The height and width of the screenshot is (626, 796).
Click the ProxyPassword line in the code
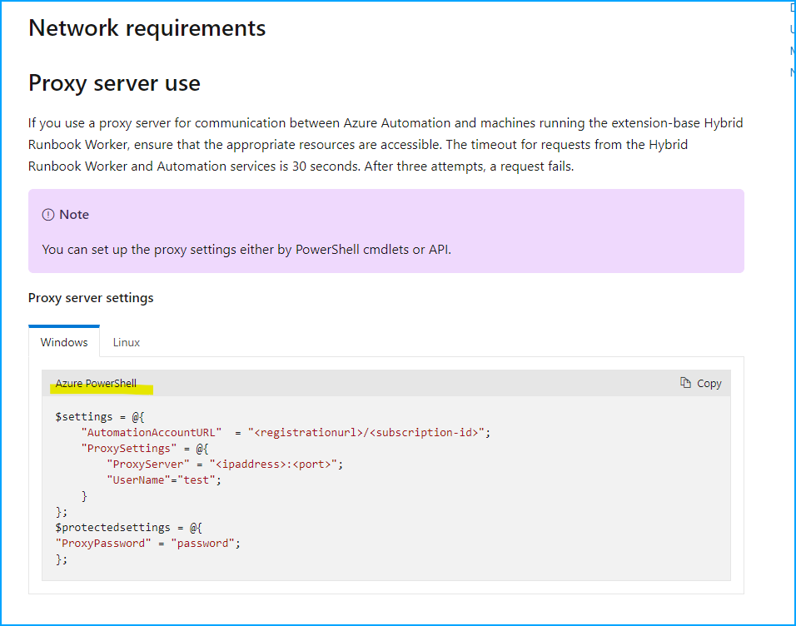click(x=147, y=543)
